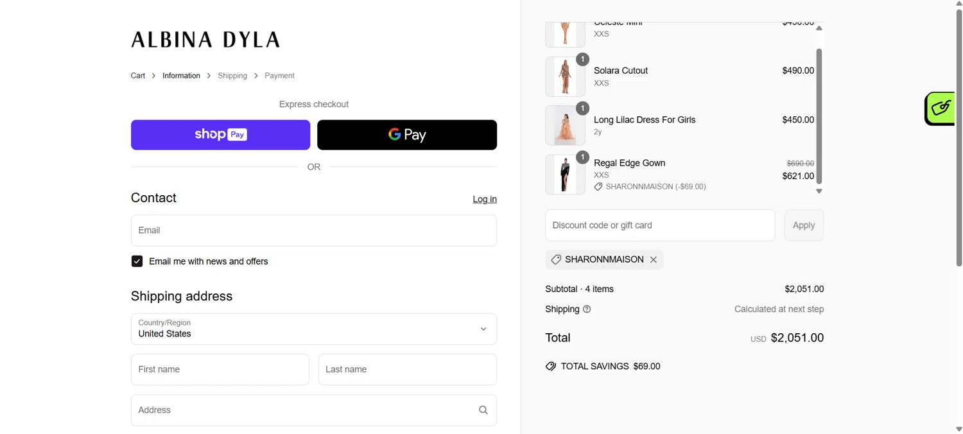
Task: Click the Regal Edge Gown item name
Action: (x=629, y=163)
